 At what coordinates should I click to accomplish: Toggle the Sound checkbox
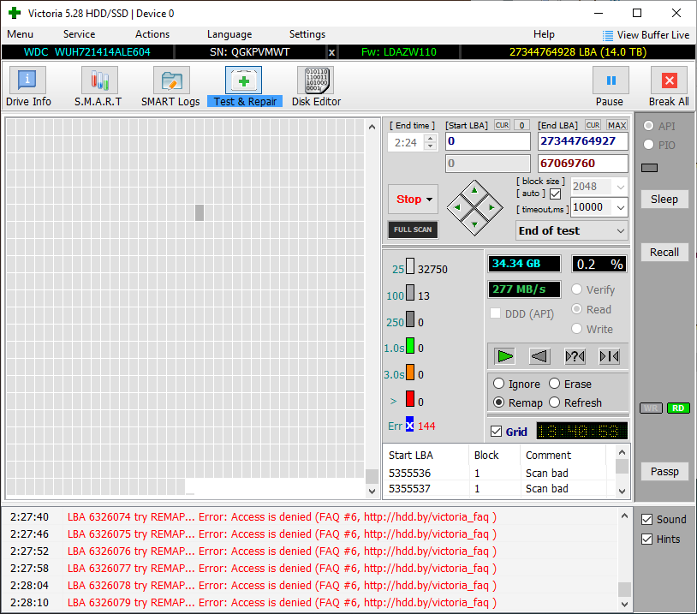[x=646, y=519]
